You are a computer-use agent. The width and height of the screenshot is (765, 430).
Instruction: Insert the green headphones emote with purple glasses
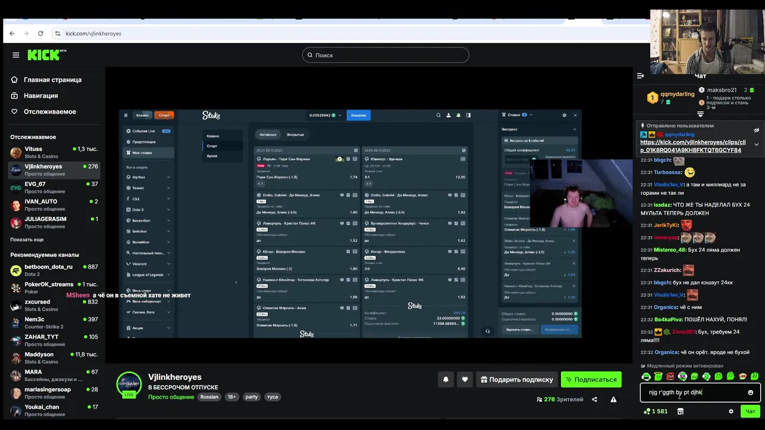(682, 376)
